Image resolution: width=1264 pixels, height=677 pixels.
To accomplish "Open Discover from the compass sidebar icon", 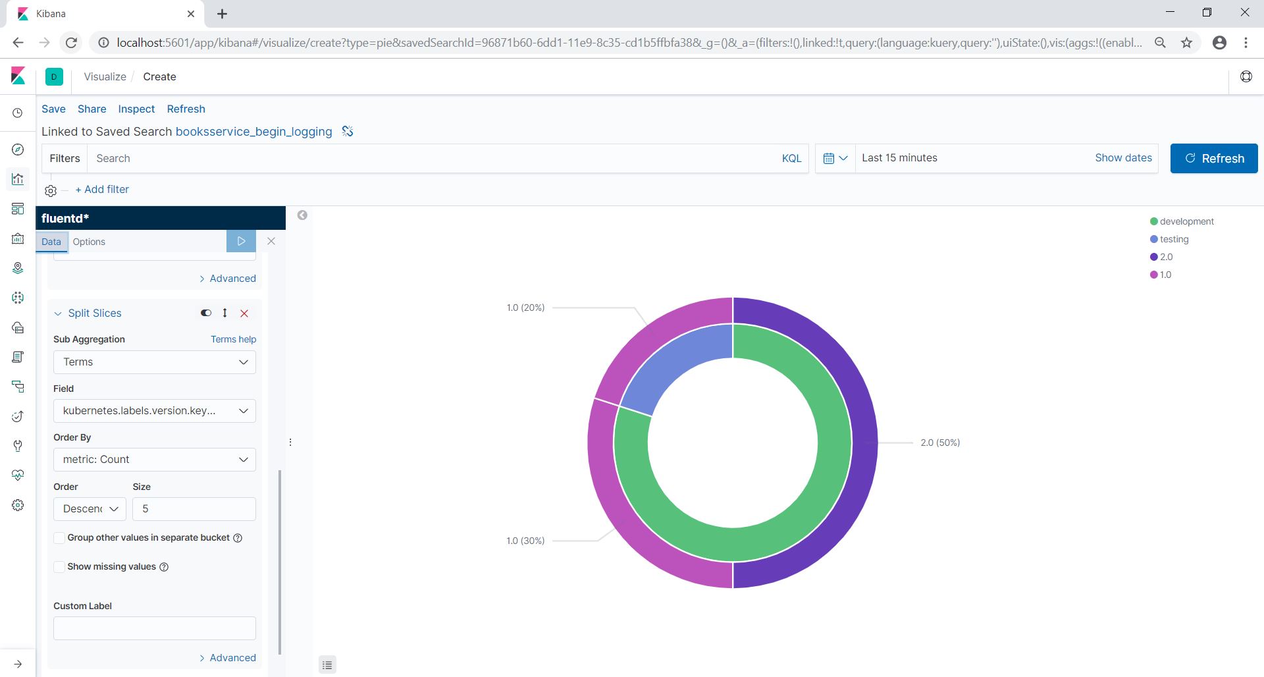I will click(x=18, y=149).
